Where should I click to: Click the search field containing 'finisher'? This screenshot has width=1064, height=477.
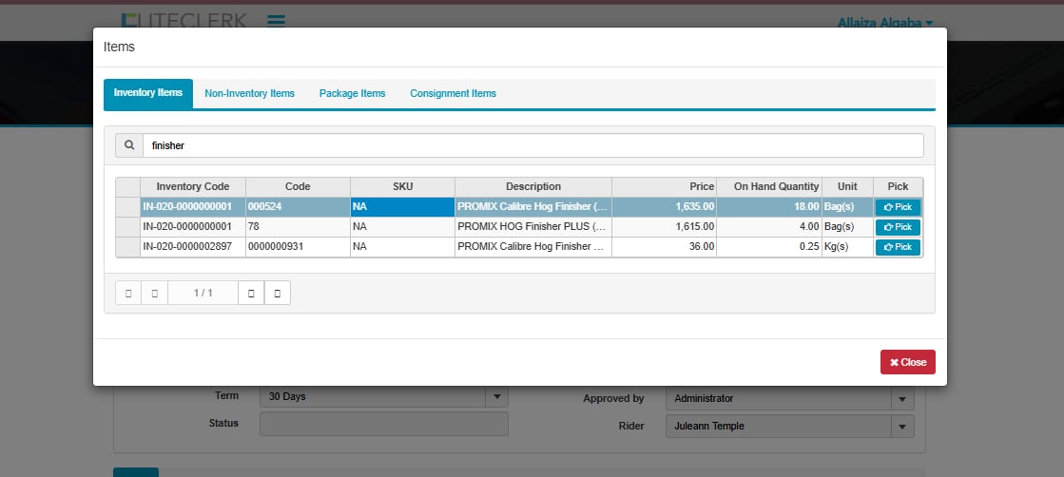(x=532, y=145)
